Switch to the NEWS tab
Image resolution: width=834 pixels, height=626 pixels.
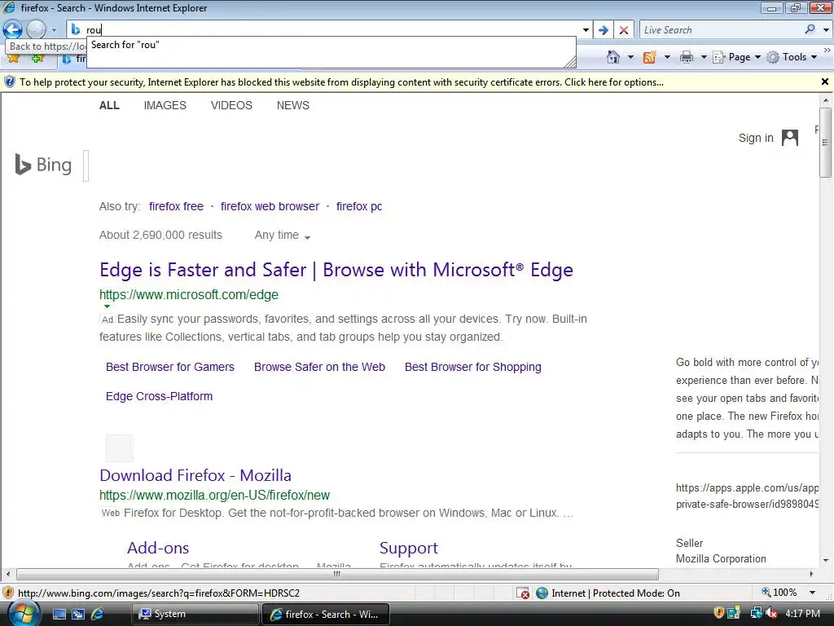292,105
